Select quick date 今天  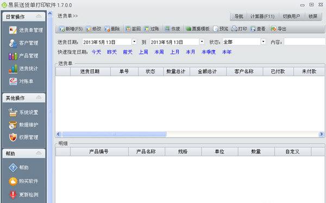coord(96,52)
